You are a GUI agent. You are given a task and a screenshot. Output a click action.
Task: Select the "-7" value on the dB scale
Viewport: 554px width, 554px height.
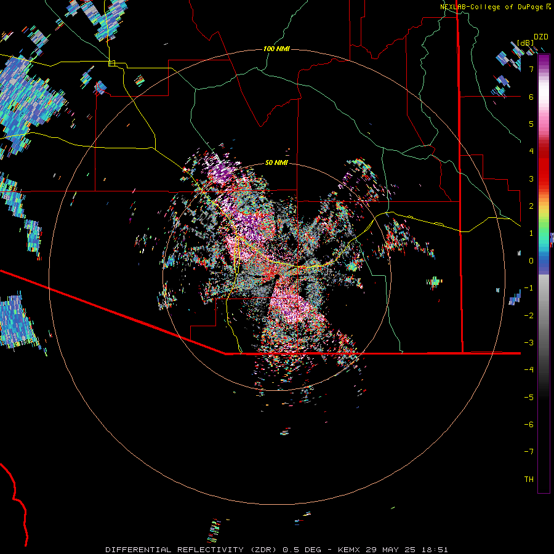coord(529,452)
